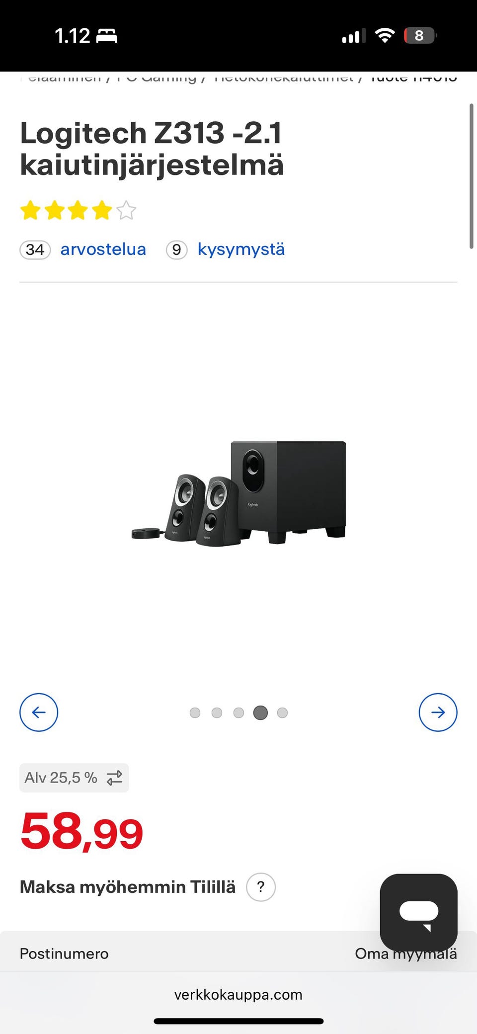Open the Tuote breadcrumb item
The width and height of the screenshot is (477, 1034).
(413, 78)
